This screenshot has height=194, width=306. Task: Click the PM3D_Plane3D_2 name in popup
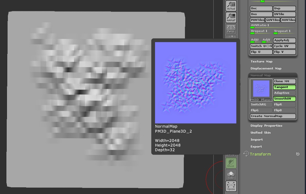(173, 131)
